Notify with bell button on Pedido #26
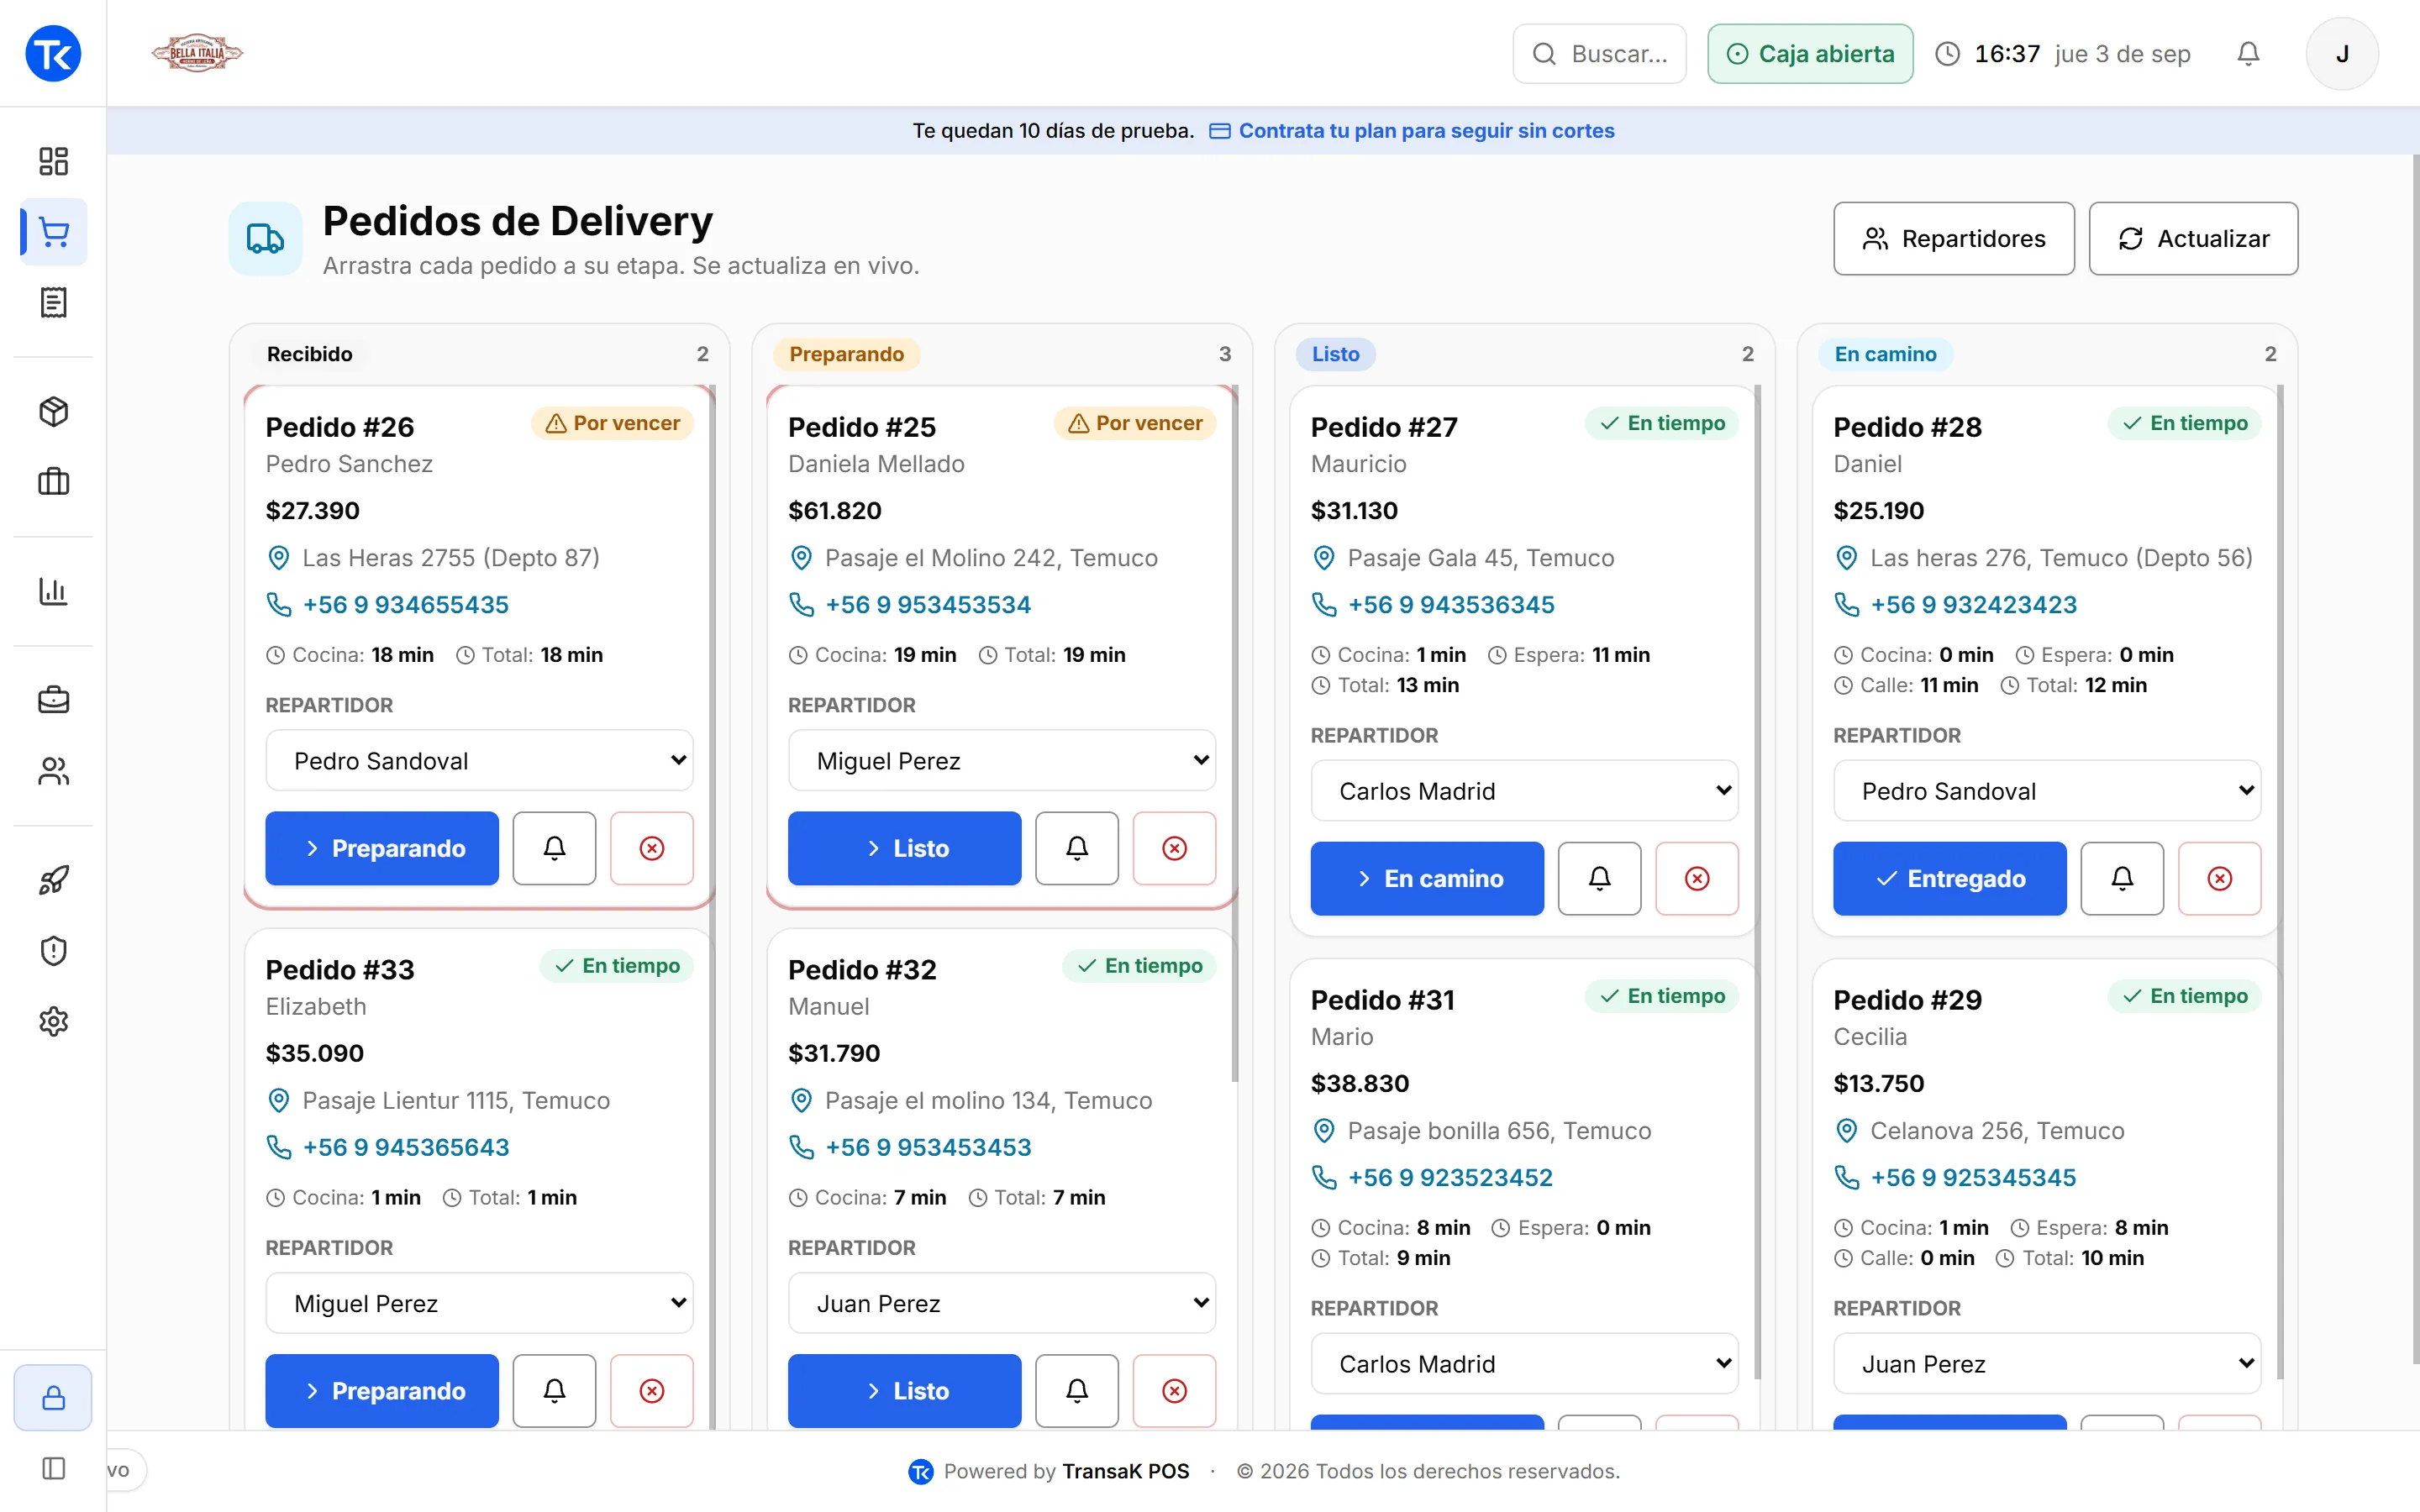Screen dimensions: 2420x1512 pos(554,848)
